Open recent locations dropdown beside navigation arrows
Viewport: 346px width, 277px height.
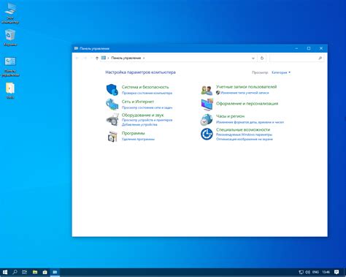91,58
